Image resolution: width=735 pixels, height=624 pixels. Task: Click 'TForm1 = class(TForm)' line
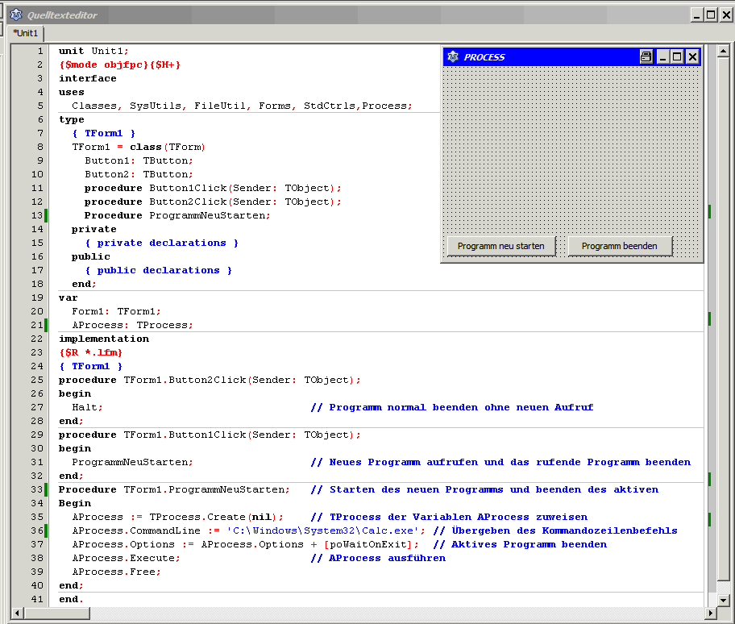139,148
